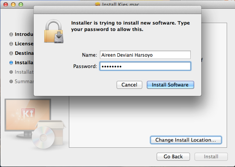Click the disabled Install button
The width and height of the screenshot is (235, 167).
[x=211, y=156]
